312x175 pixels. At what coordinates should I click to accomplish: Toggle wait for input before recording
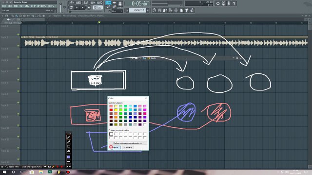tap(78, 2)
